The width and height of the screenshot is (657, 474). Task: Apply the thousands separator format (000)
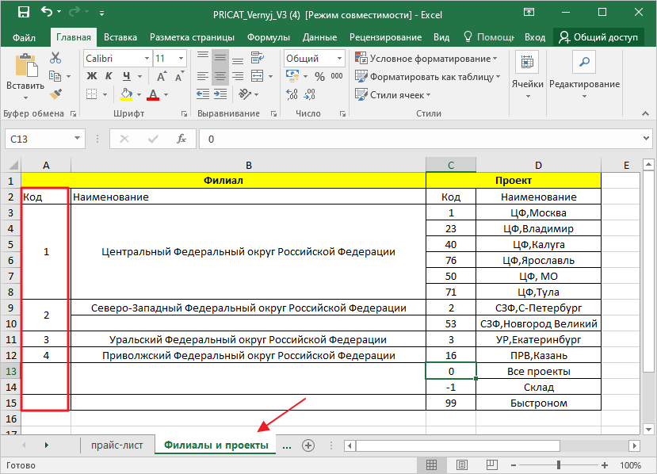337,76
